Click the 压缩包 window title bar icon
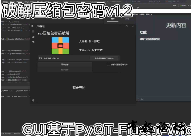The image size is (191, 136). pos(32,26)
